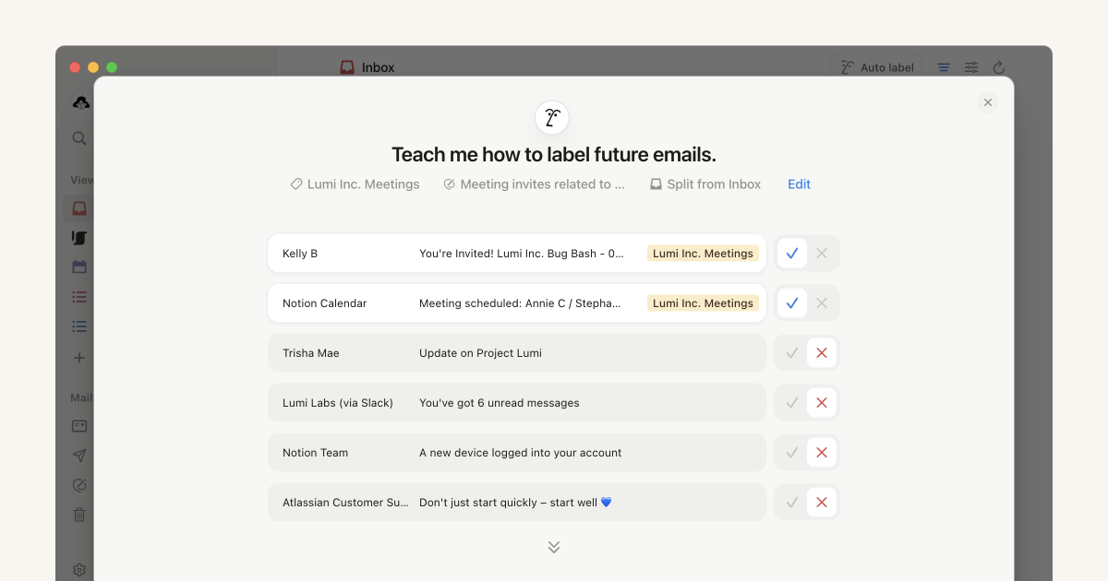Click the filter lines icon beside Auto label

(x=943, y=66)
